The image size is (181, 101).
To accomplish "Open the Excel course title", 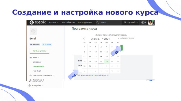I will (x=33, y=39).
